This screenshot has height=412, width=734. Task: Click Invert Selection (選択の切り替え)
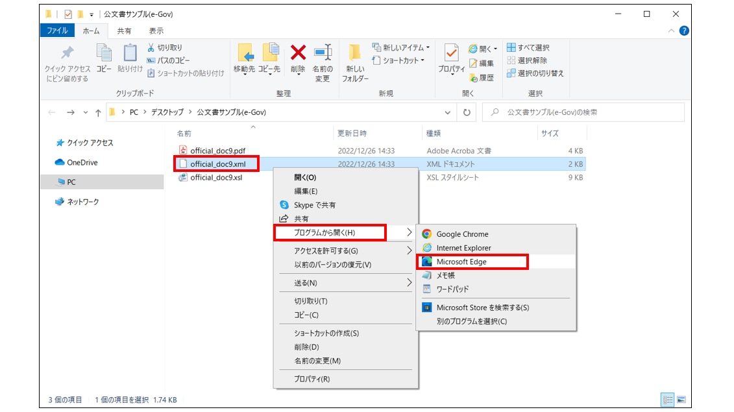click(535, 73)
